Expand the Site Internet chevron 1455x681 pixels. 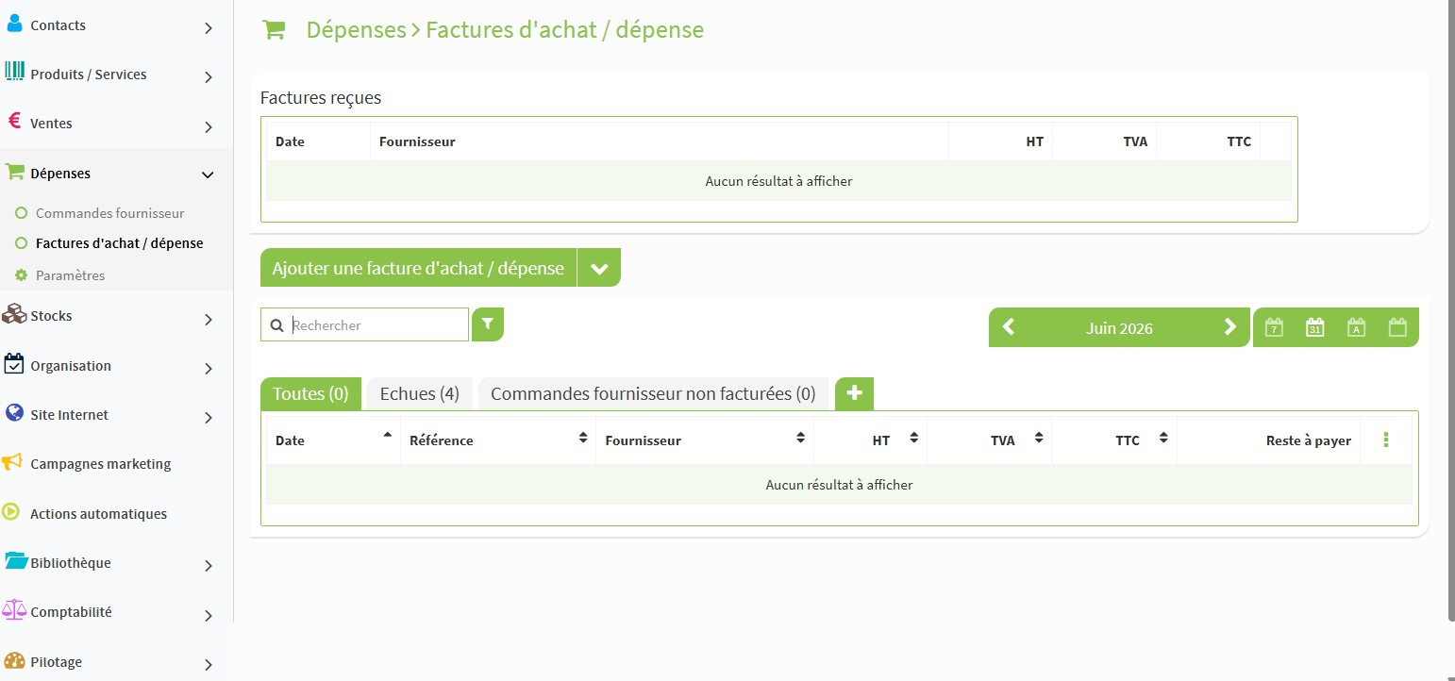point(209,417)
